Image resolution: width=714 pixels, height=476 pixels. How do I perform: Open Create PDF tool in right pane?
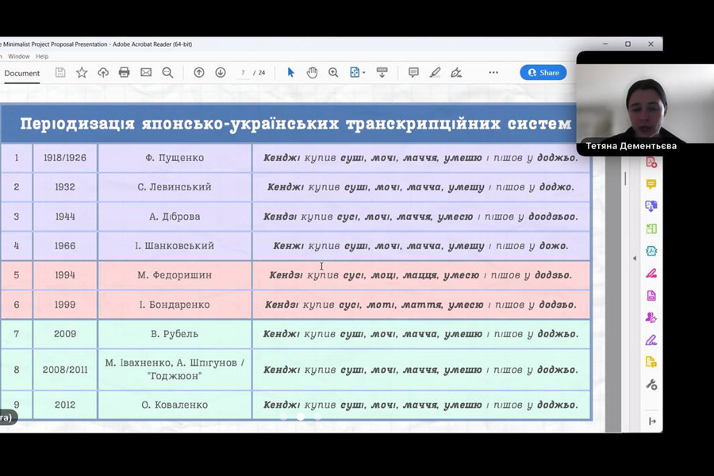tap(651, 162)
